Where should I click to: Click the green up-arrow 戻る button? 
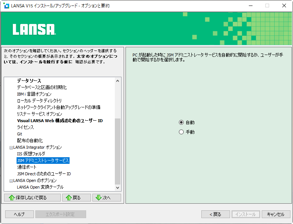tap(77, 197)
